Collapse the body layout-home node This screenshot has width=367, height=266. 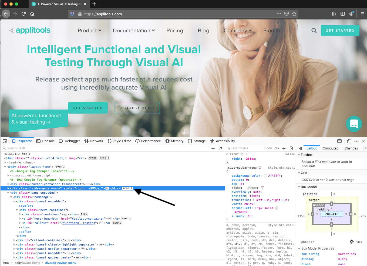tap(5, 167)
